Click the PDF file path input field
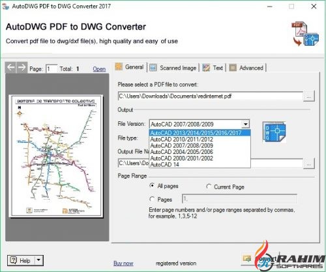This screenshot has height=272, width=326. tap(211, 96)
